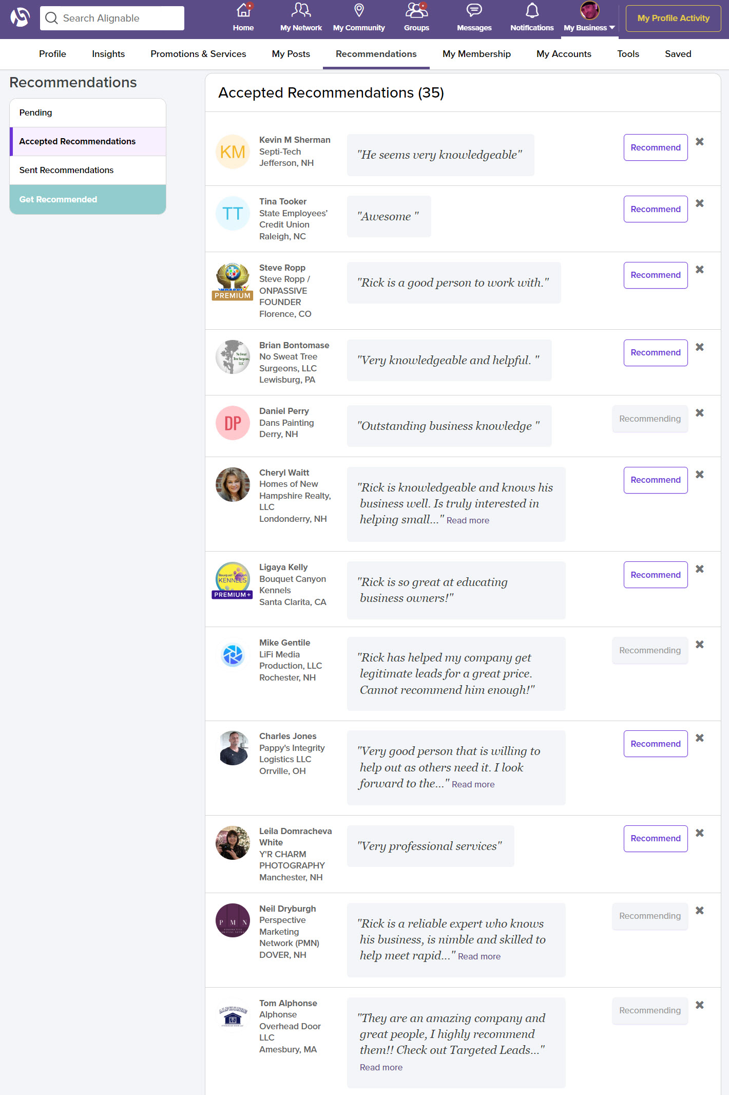The image size is (729, 1095).
Task: Select Sent Recommendations in the sidebar
Action: (x=66, y=170)
